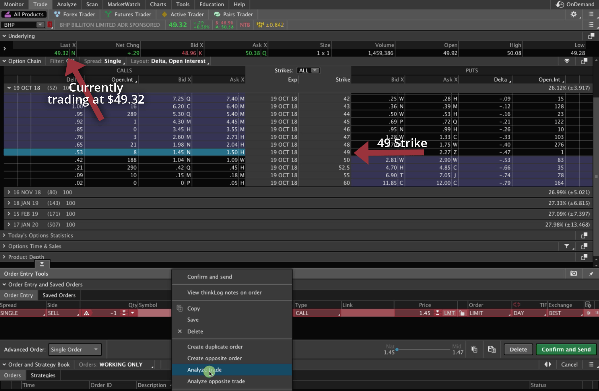Expand the 17 JAN 20 expiration
Screen dimensions: 599x391
point(9,225)
